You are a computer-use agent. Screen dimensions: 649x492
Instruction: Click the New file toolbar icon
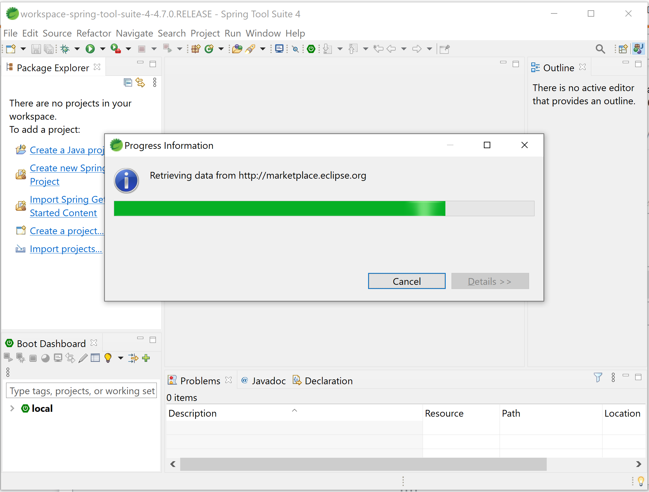click(11, 49)
